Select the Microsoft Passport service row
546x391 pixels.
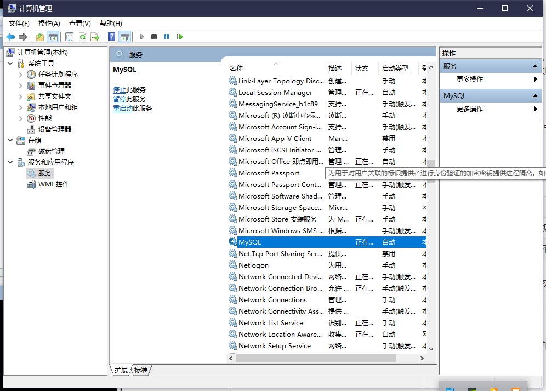(x=277, y=173)
